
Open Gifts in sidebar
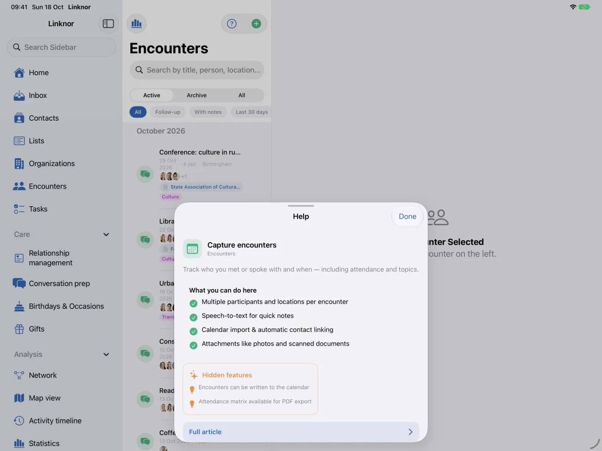61,329
